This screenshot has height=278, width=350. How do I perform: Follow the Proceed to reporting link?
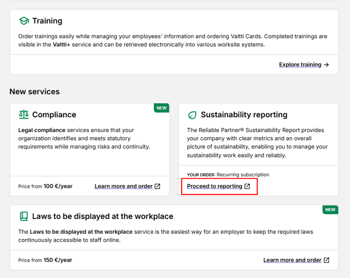pyautogui.click(x=214, y=186)
